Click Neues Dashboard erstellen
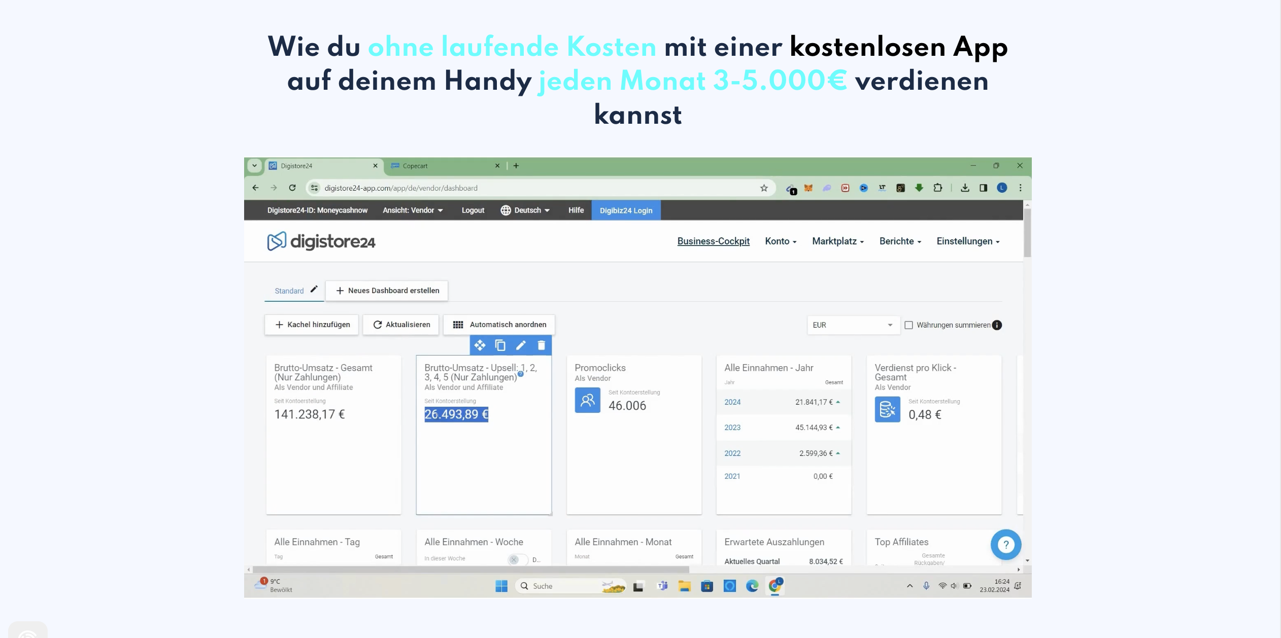This screenshot has height=638, width=1281. point(387,291)
